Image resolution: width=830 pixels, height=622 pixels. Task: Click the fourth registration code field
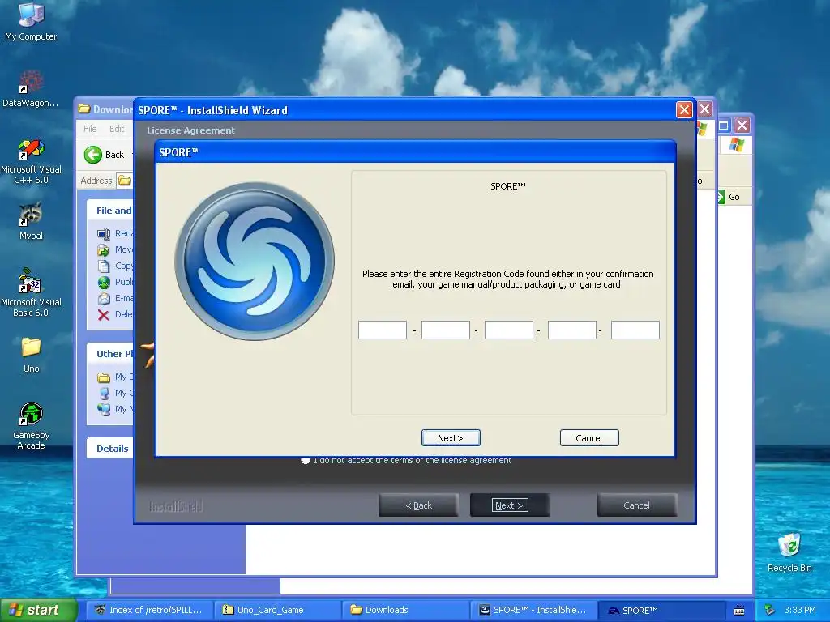tap(572, 330)
